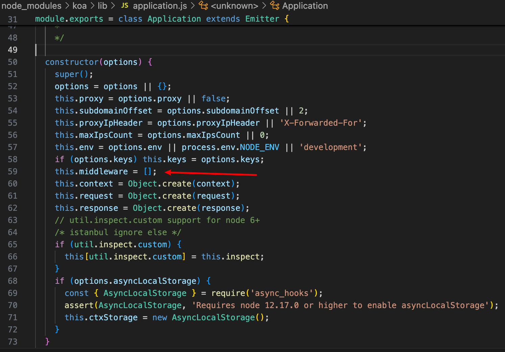Expand chevron after koa breadcrumb
This screenshot has height=352, width=505.
tap(92, 6)
